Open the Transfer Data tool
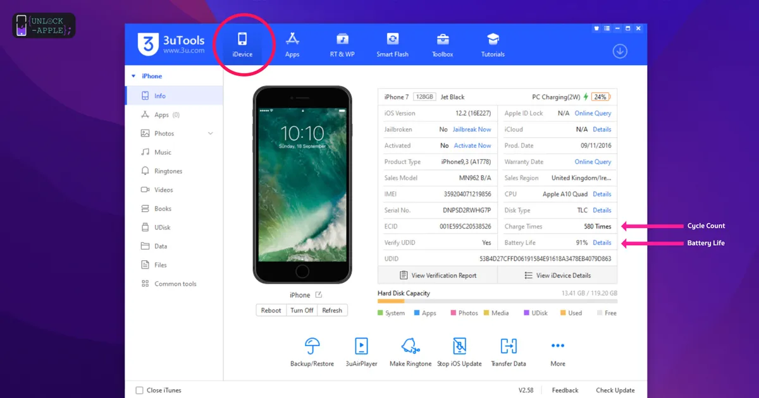The image size is (759, 398). pos(509,352)
